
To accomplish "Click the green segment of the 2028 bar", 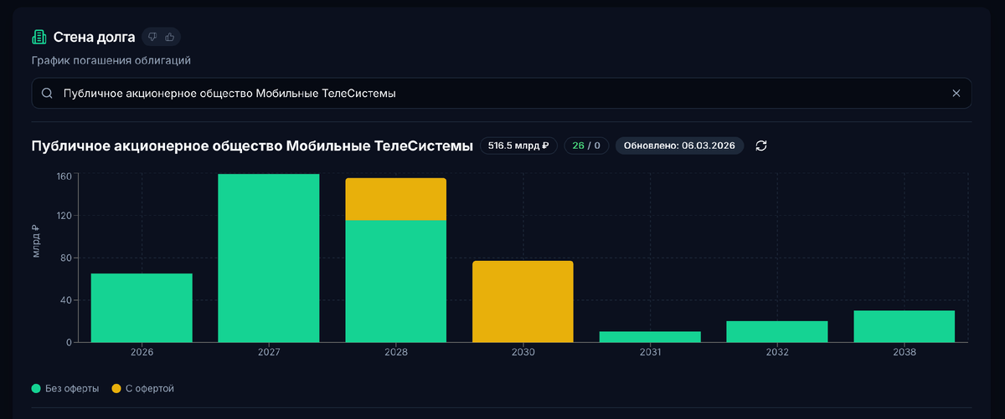I will coord(396,281).
